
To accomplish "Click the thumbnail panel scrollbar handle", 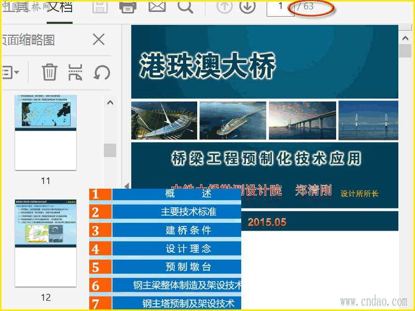I will [x=110, y=150].
